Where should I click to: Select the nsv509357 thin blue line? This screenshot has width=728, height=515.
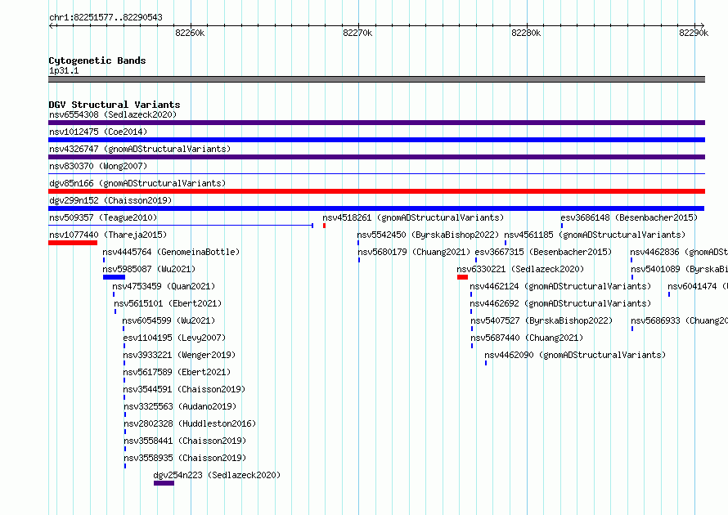[181, 226]
